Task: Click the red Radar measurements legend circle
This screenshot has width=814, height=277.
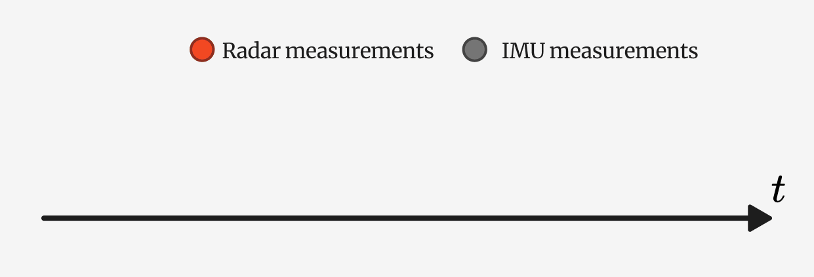Action: (202, 50)
